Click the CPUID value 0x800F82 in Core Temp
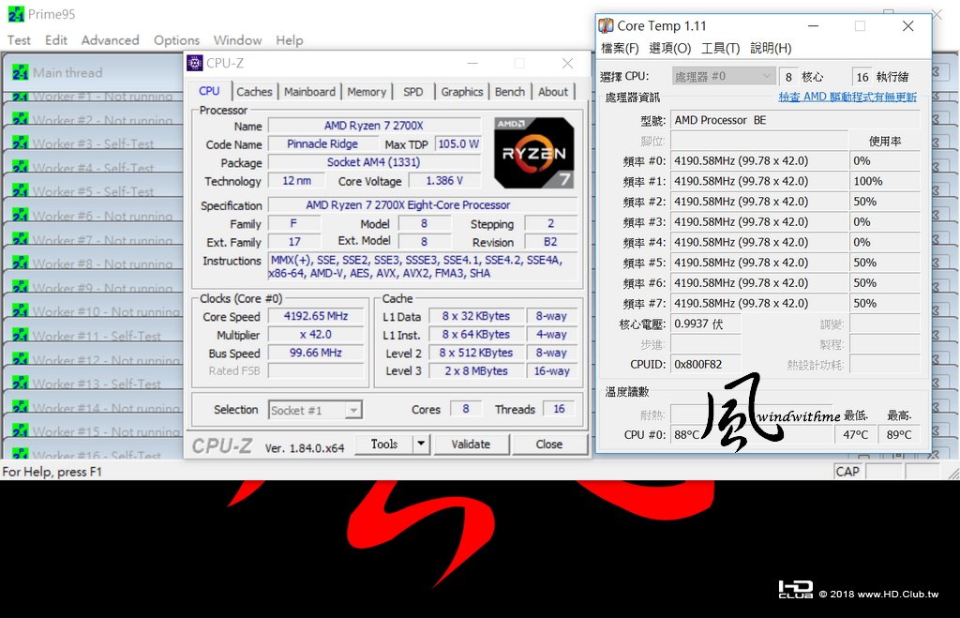 click(705, 365)
